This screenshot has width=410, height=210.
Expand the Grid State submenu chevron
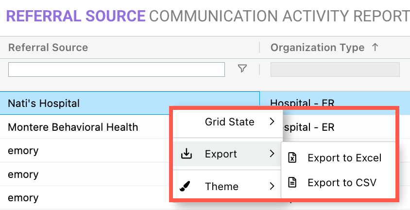pyautogui.click(x=272, y=122)
